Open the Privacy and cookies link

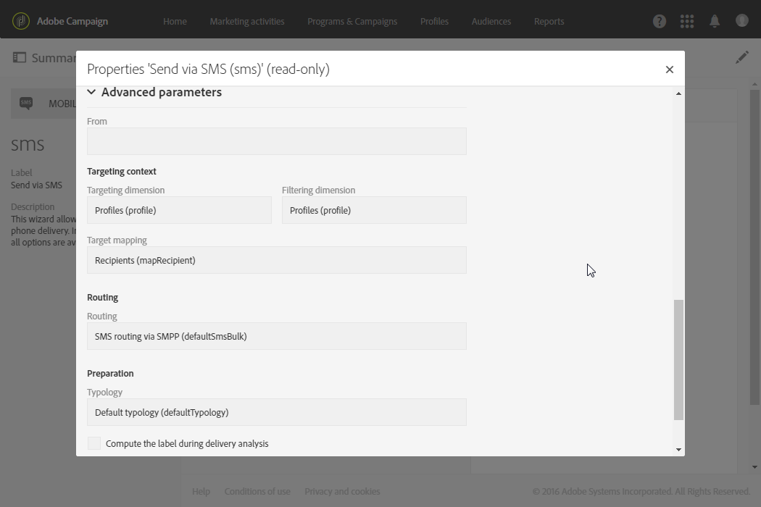342,491
